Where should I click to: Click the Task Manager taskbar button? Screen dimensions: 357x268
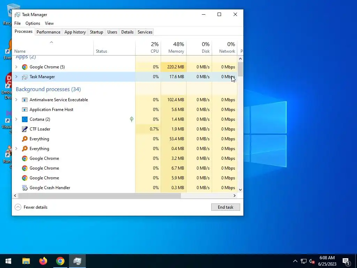[x=77, y=261]
